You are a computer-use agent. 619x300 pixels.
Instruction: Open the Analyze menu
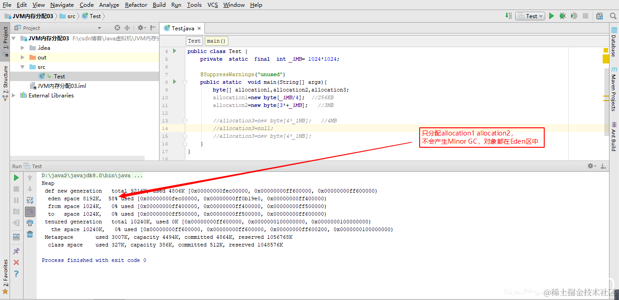click(109, 5)
